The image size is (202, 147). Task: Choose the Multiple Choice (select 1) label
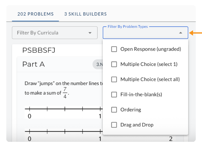tap(149, 64)
